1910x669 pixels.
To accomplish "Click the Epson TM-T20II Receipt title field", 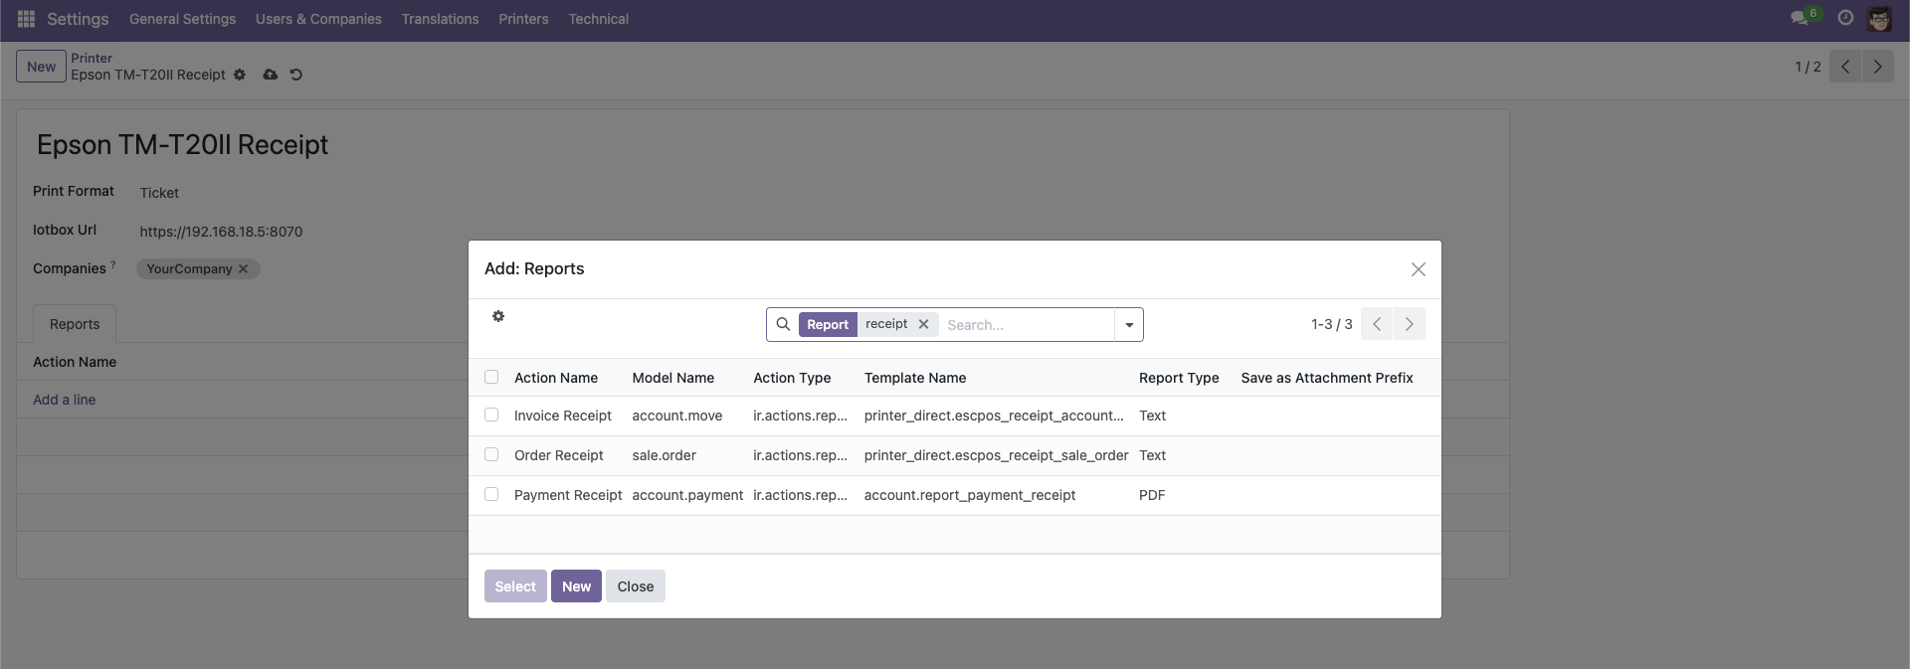I will [x=182, y=145].
